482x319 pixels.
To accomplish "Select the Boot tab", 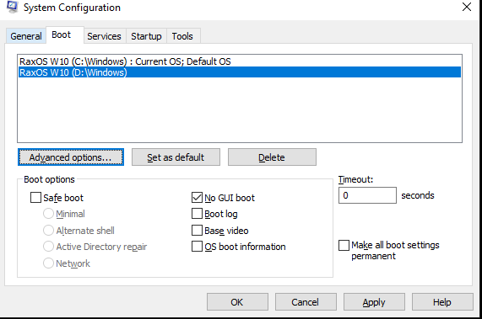I will click(x=65, y=35).
